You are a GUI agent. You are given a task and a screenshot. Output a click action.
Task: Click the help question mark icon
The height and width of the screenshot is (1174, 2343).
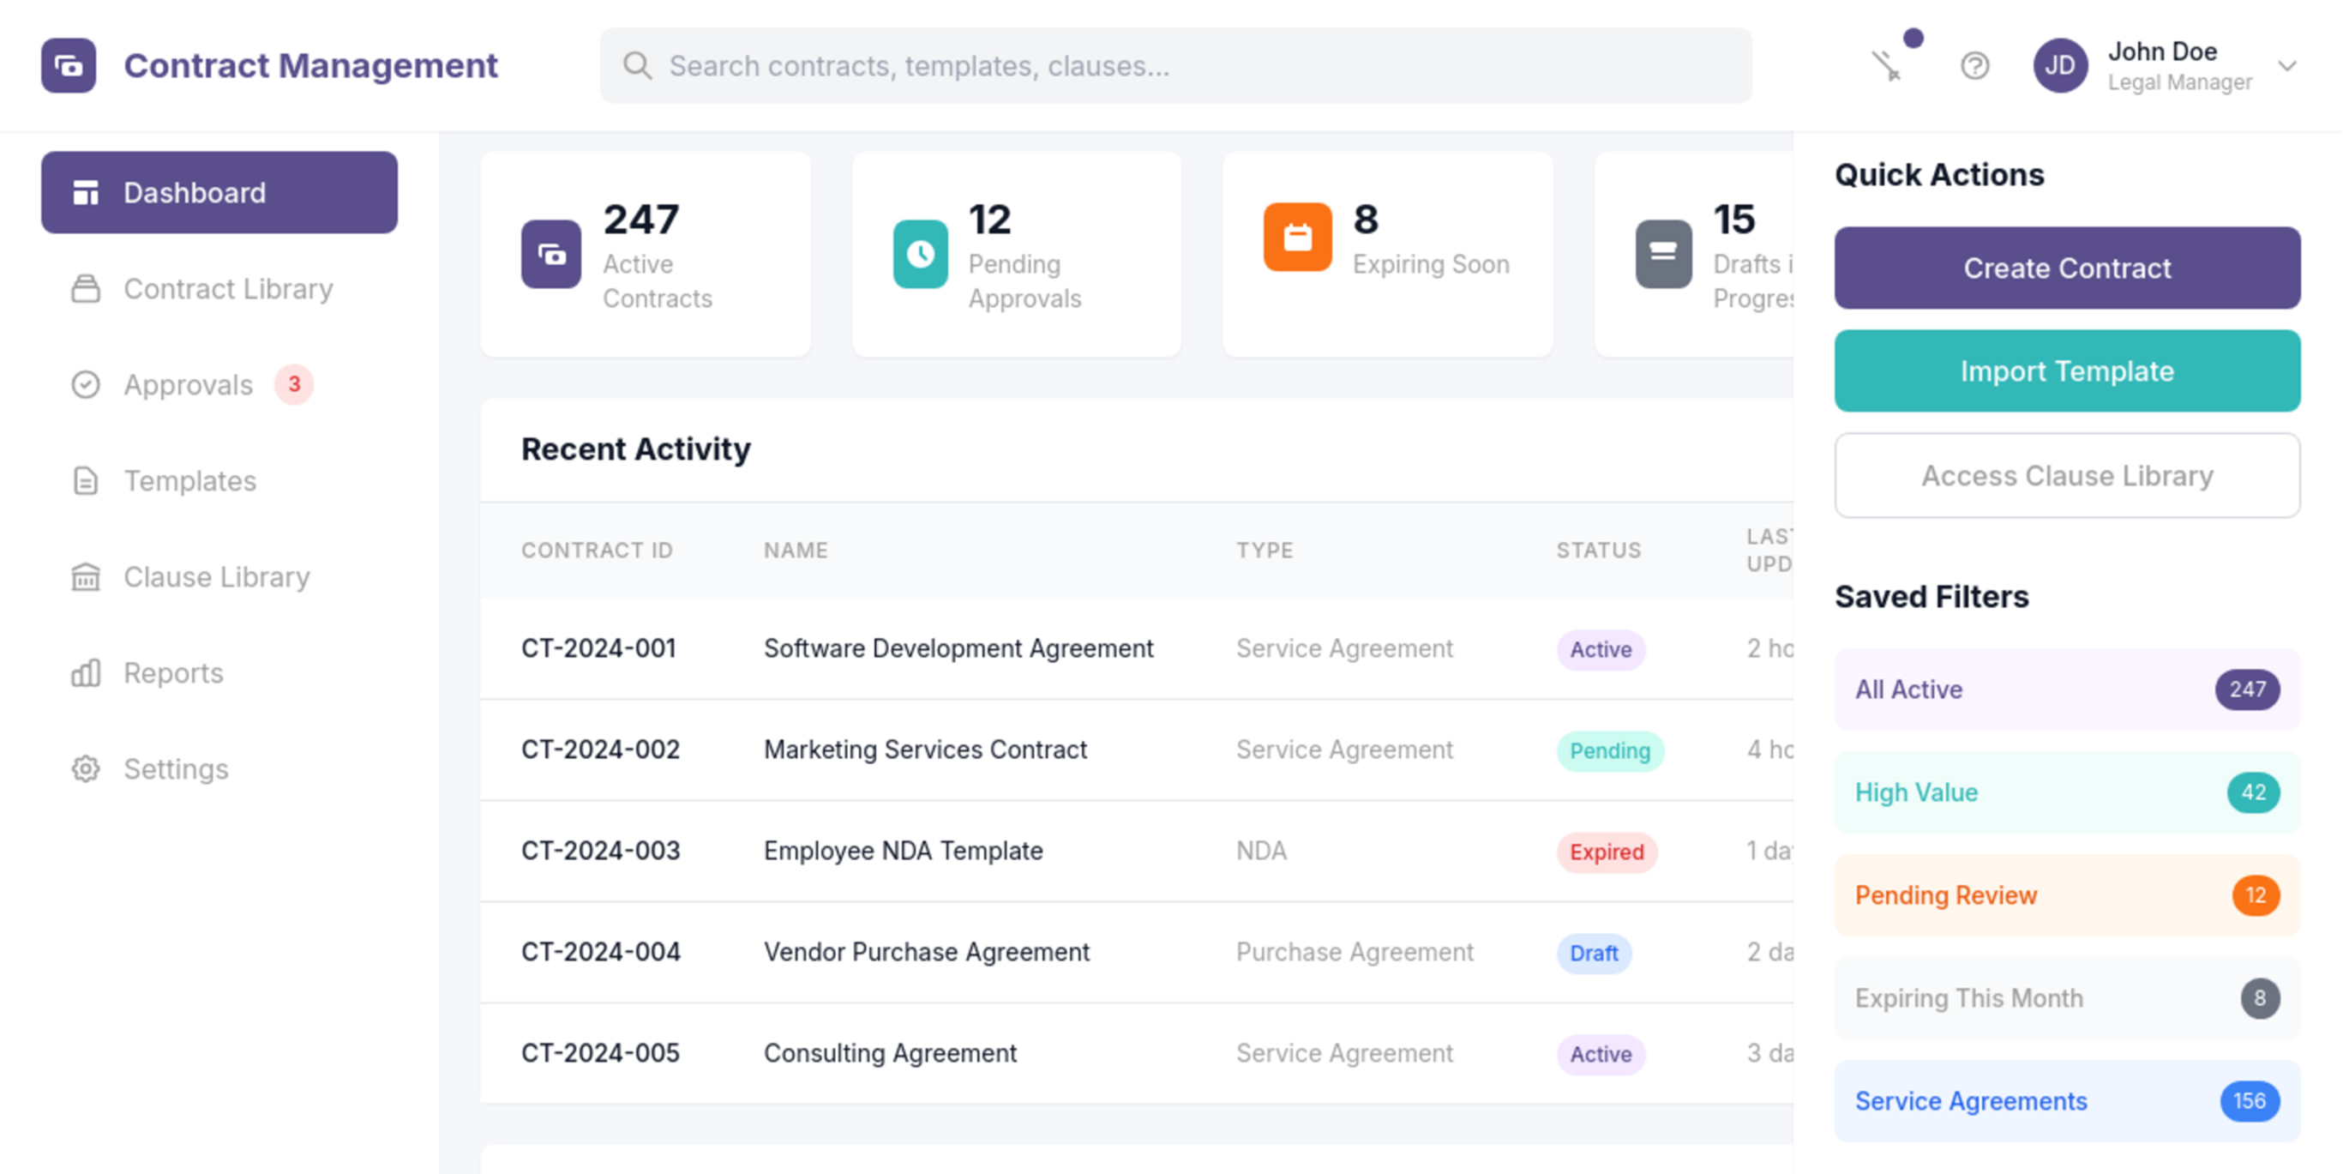1974,65
